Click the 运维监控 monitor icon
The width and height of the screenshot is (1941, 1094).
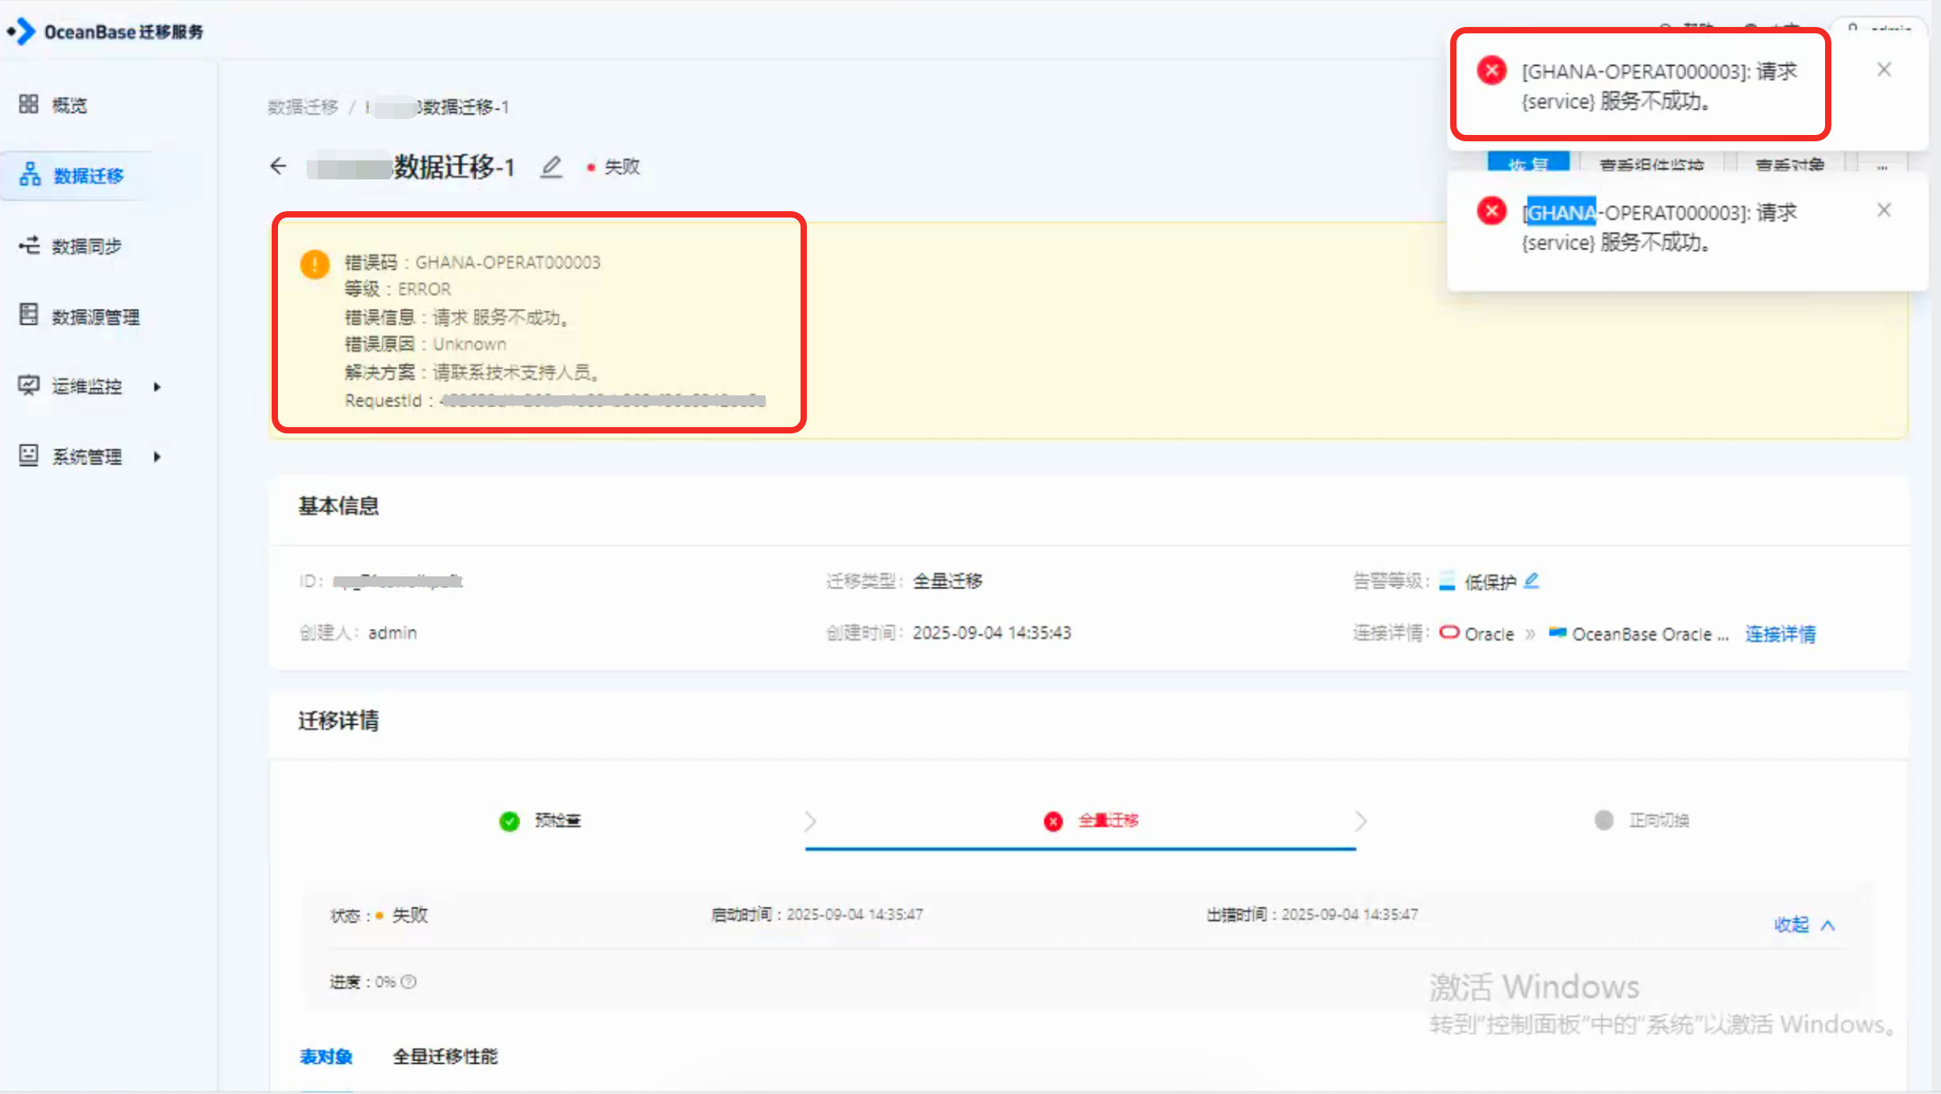point(29,385)
